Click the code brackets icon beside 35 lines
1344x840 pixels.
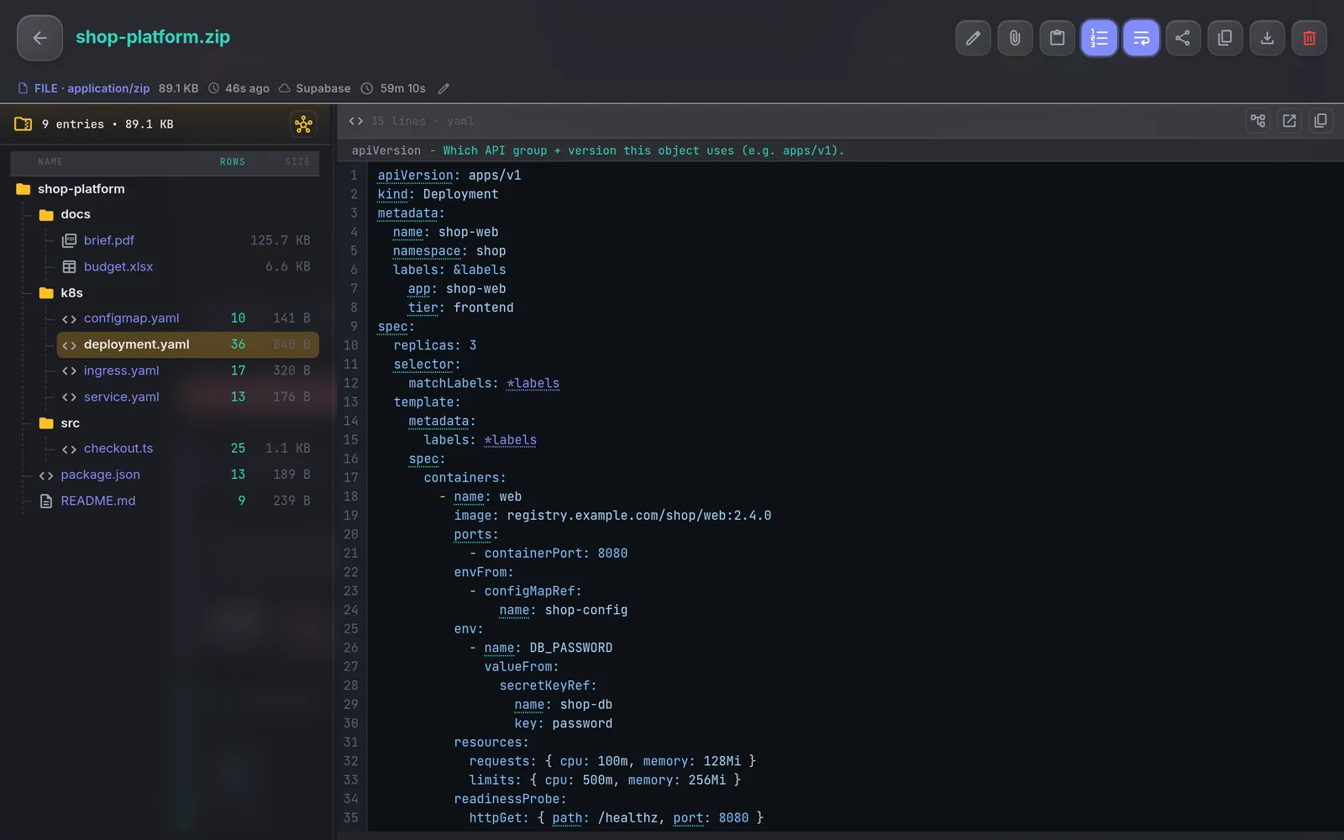click(356, 121)
